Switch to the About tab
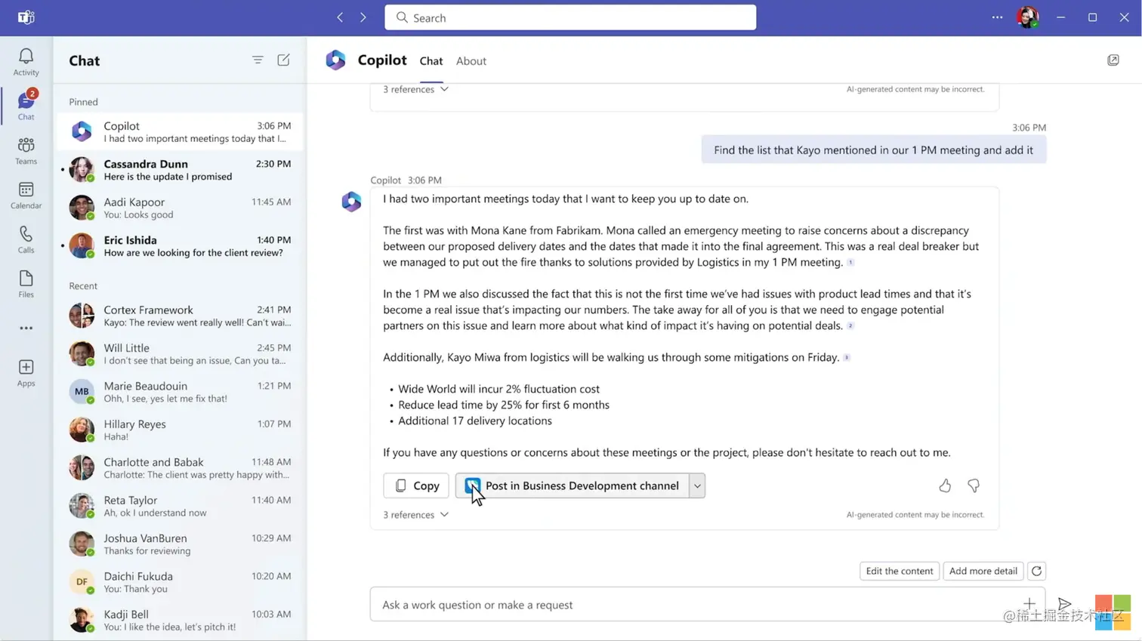Viewport: 1142px width, 641px height. tap(471, 61)
